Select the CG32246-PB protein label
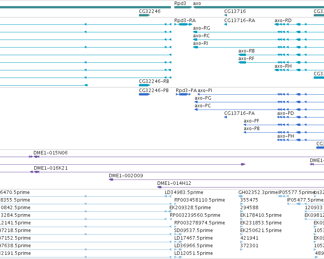 tap(154, 91)
